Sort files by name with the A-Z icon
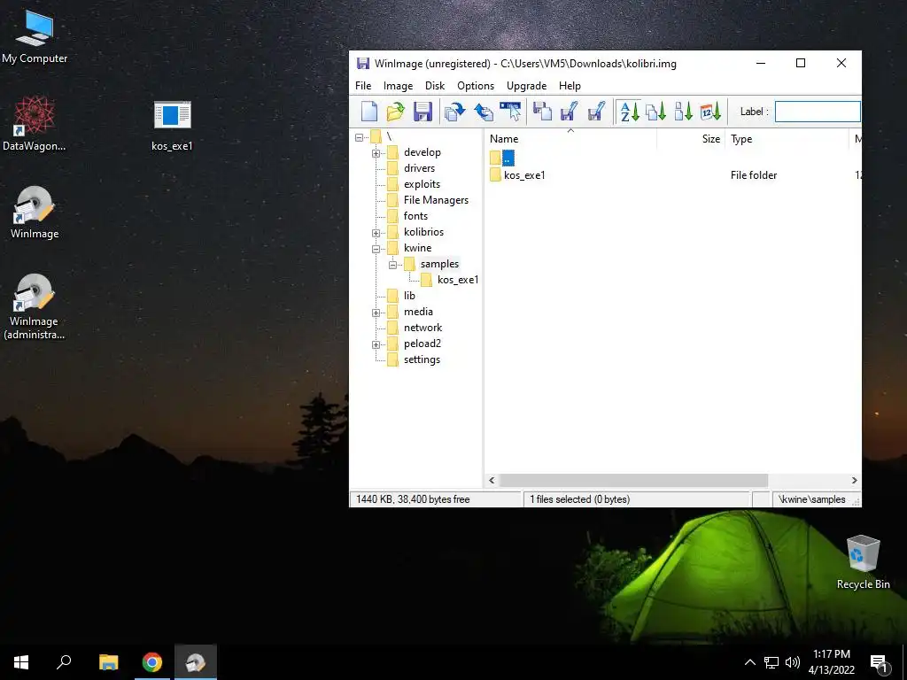The image size is (907, 680). (x=630, y=111)
